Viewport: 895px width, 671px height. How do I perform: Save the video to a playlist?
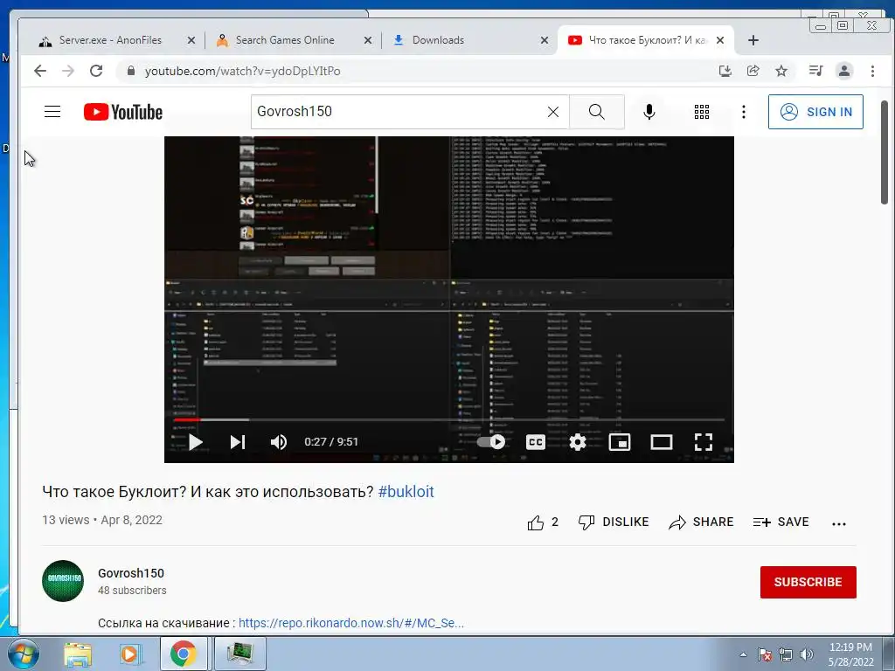point(781,522)
